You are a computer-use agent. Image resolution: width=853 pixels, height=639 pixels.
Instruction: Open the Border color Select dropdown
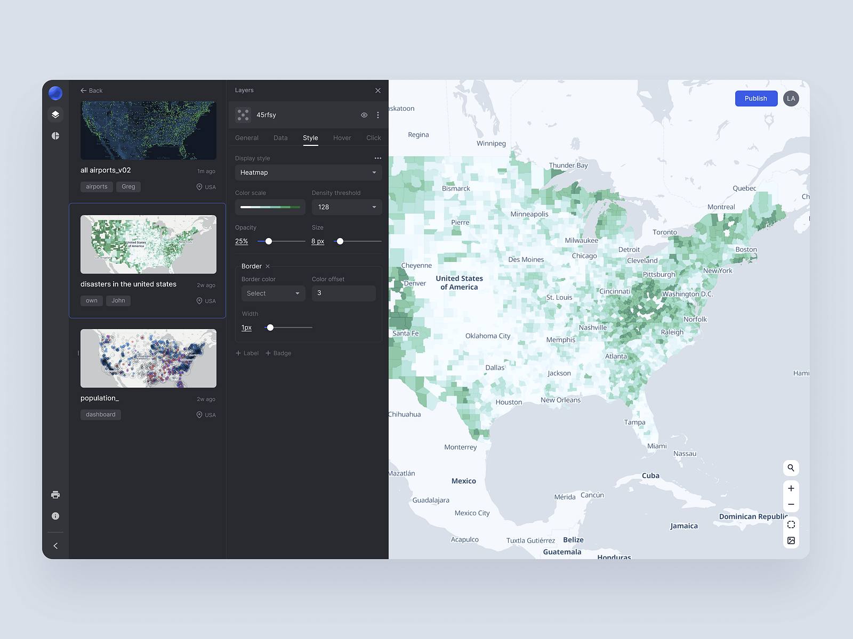point(273,293)
